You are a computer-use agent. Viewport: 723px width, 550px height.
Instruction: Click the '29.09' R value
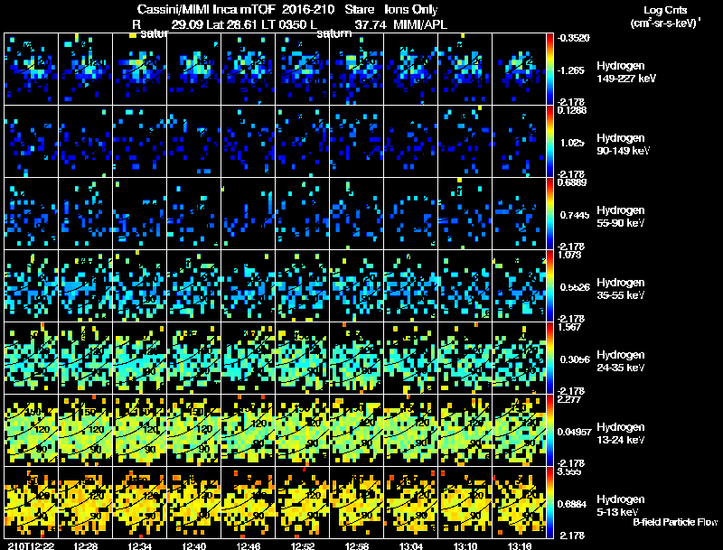187,24
